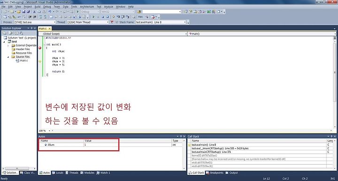
Task: Click the Show Next Statement yellow arrow icon
Action: pyautogui.click(x=114, y=17)
